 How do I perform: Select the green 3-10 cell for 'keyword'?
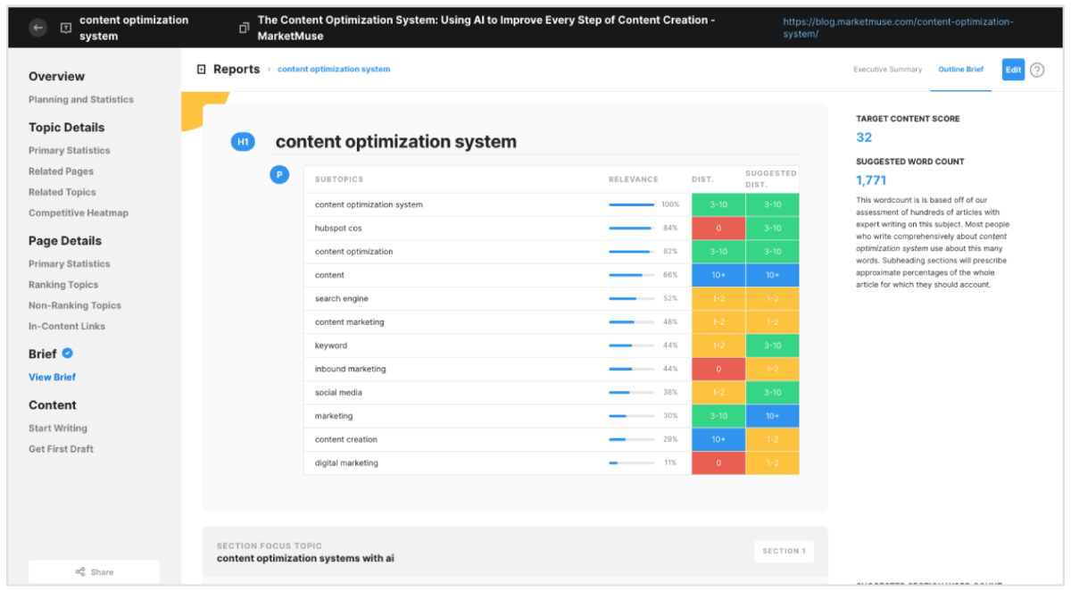(772, 345)
